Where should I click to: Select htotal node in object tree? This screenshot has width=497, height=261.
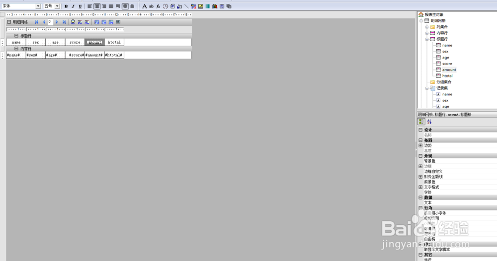click(x=447, y=76)
